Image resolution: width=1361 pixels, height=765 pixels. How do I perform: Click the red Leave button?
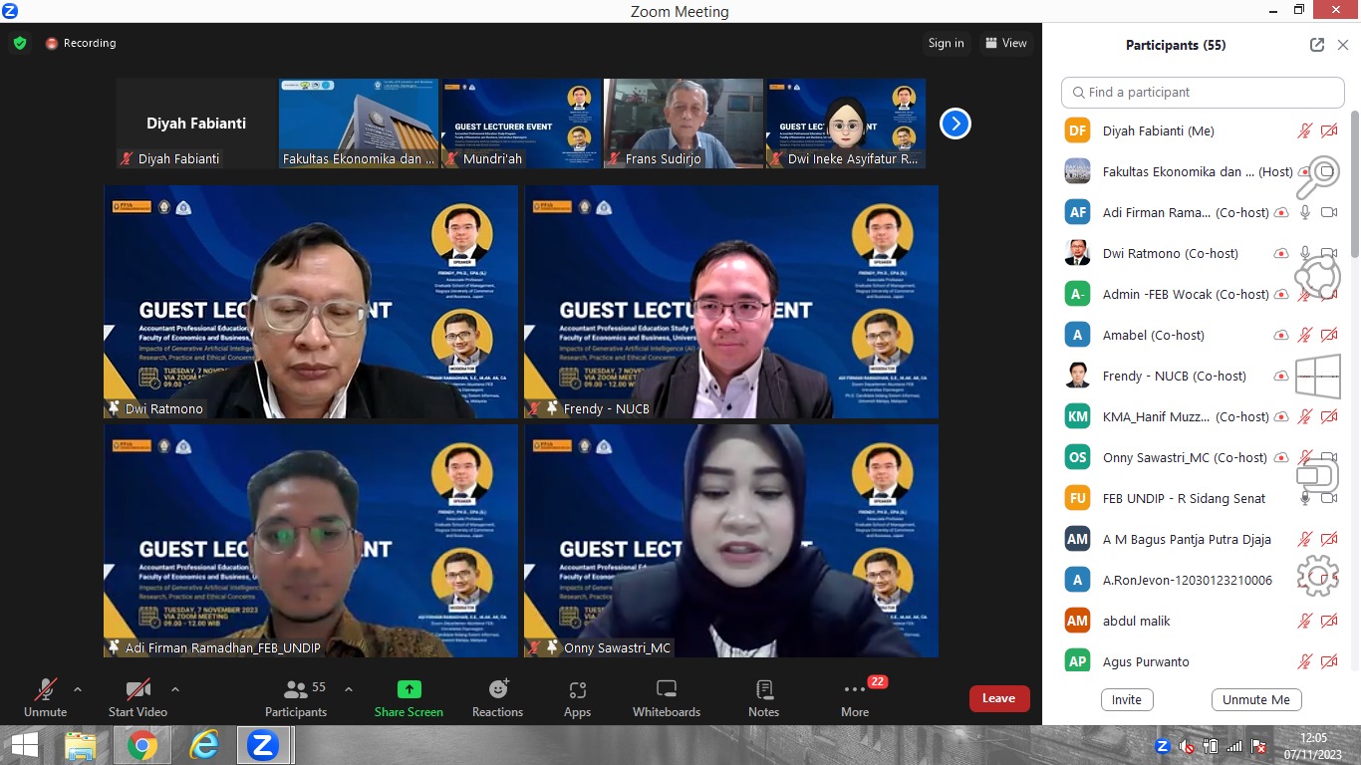coord(998,698)
